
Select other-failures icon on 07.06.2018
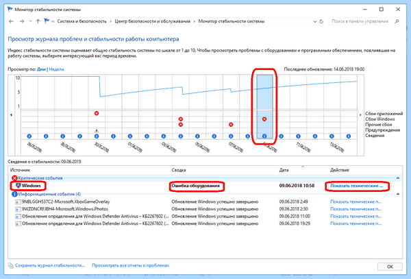[231, 125]
